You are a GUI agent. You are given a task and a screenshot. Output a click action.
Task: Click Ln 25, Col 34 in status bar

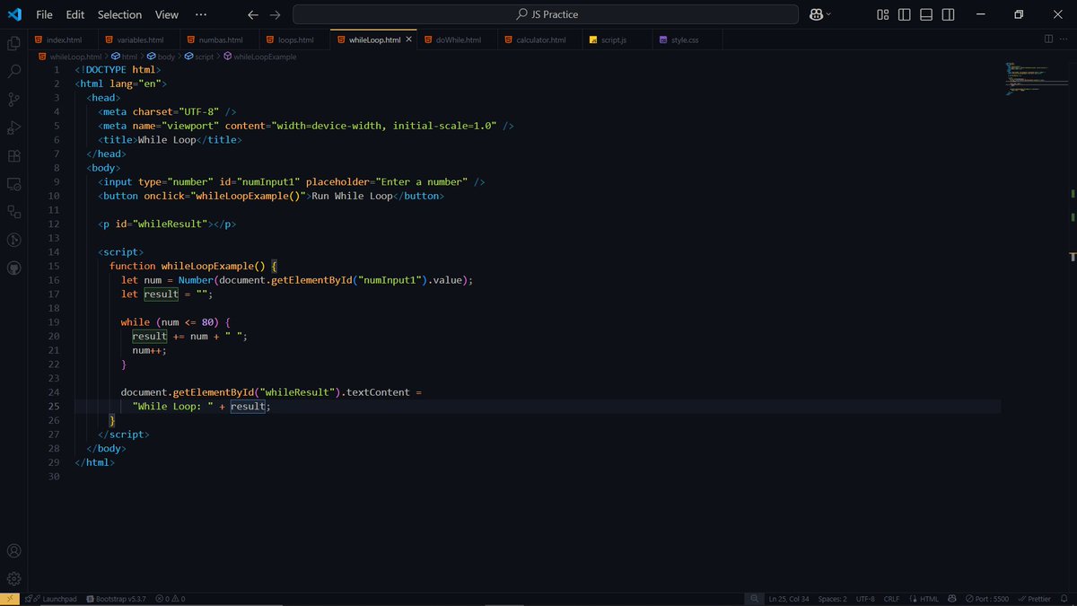[789, 599]
